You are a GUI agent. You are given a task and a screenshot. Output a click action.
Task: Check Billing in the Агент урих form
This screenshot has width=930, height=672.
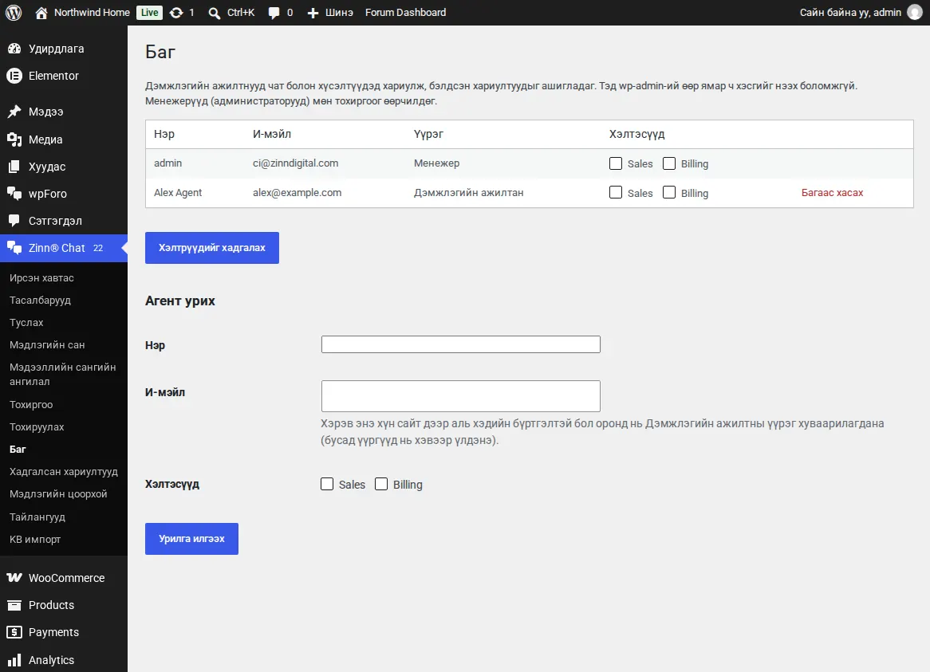pyautogui.click(x=381, y=484)
